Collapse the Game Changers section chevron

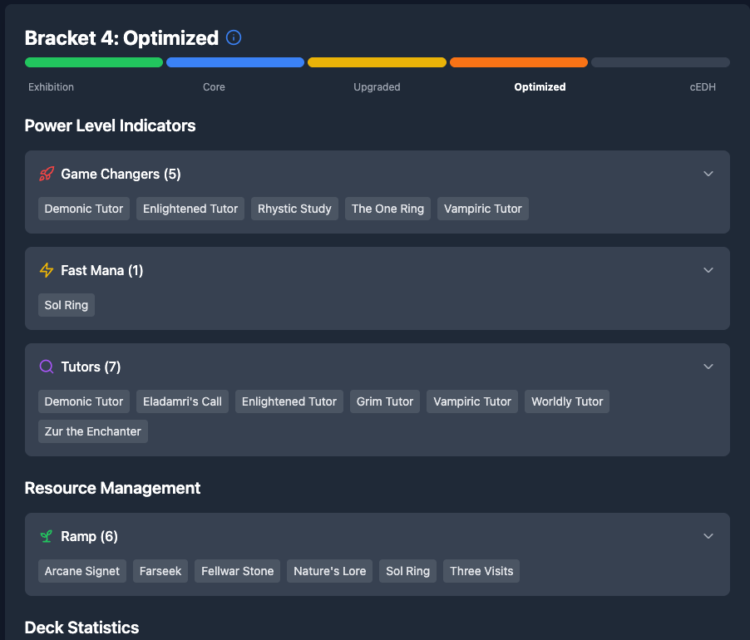pyautogui.click(x=708, y=174)
